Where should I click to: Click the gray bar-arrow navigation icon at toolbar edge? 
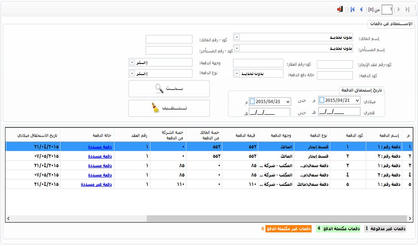tap(407, 9)
